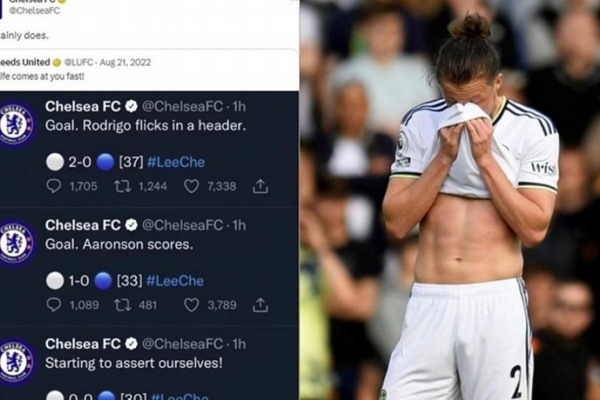Open Chelsea FC avatar on Aaronson tweet
Screen dimensions: 600x400
pyautogui.click(x=16, y=243)
